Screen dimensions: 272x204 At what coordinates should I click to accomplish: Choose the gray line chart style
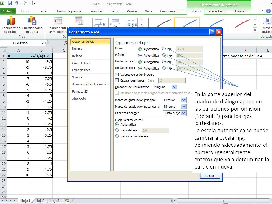click(160, 22)
